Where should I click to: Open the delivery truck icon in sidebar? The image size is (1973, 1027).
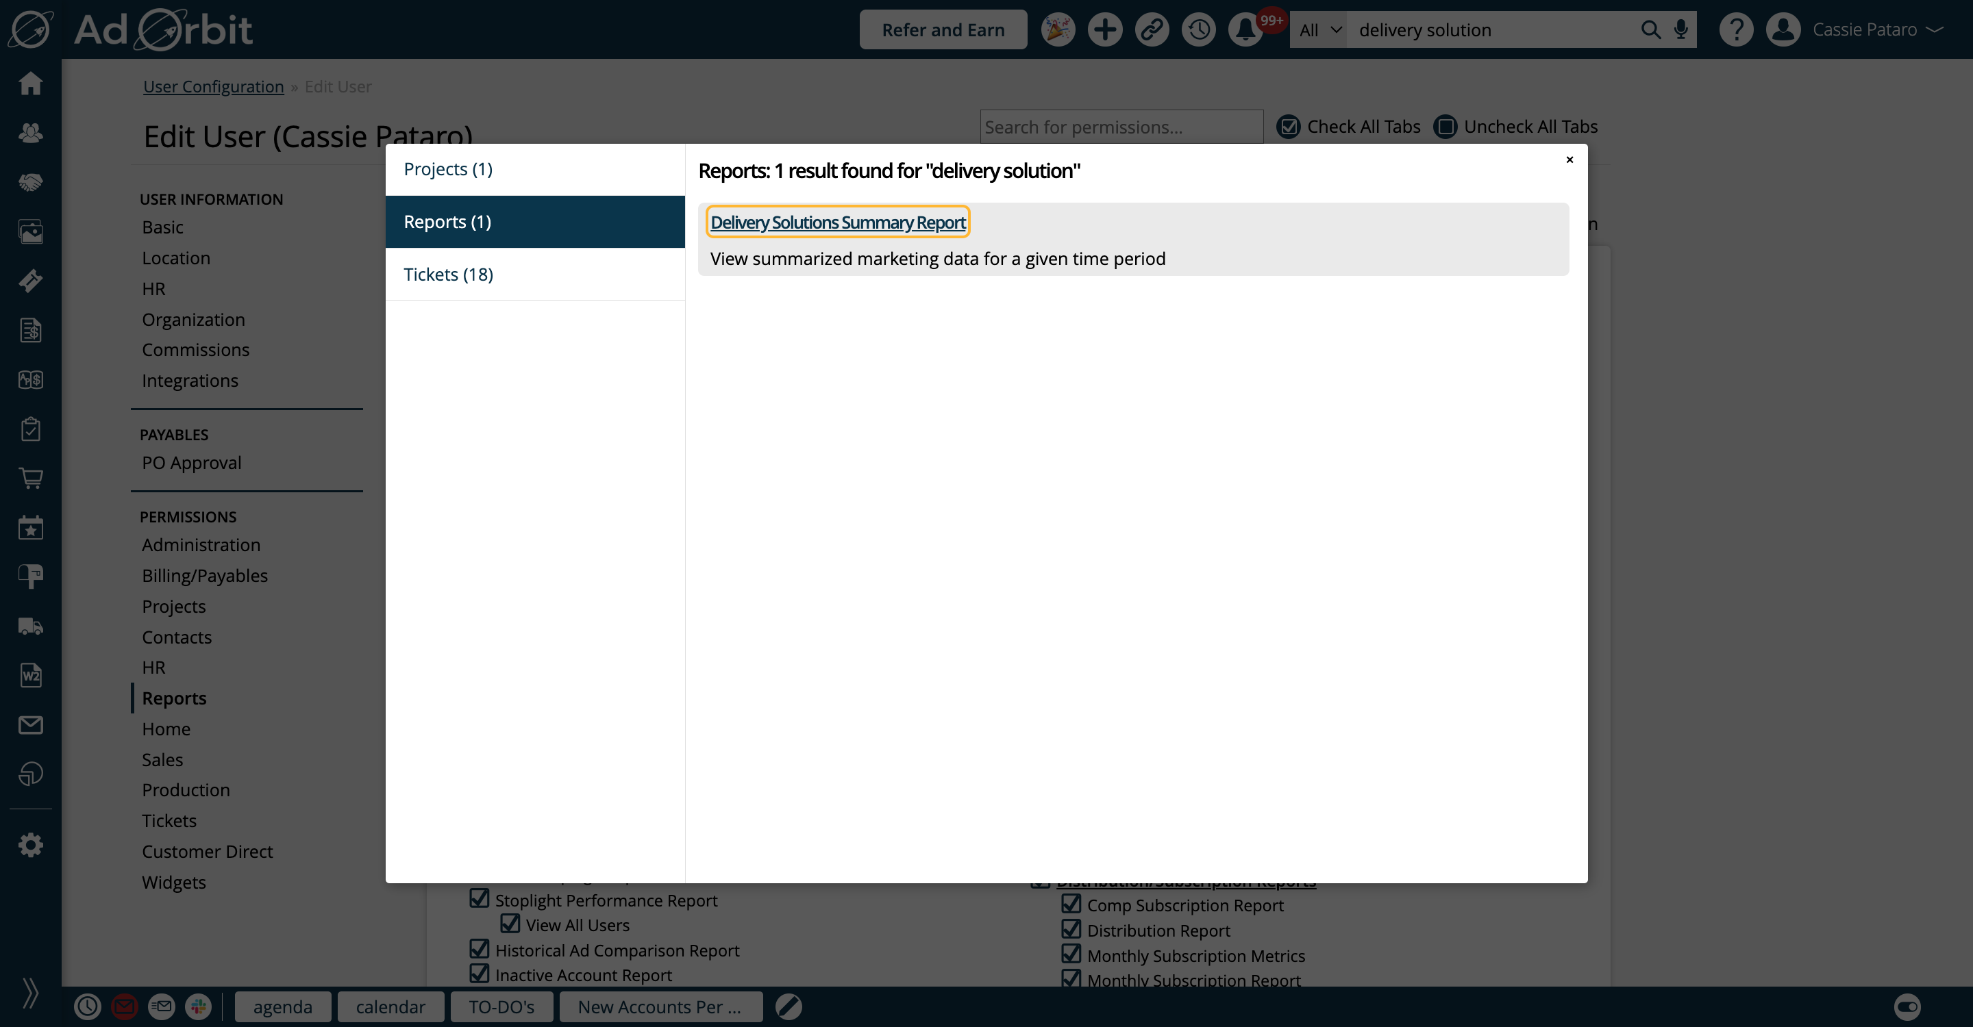(31, 626)
